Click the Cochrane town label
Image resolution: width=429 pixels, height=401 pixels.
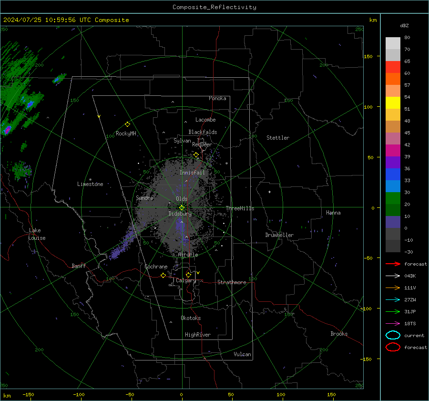[x=156, y=267]
